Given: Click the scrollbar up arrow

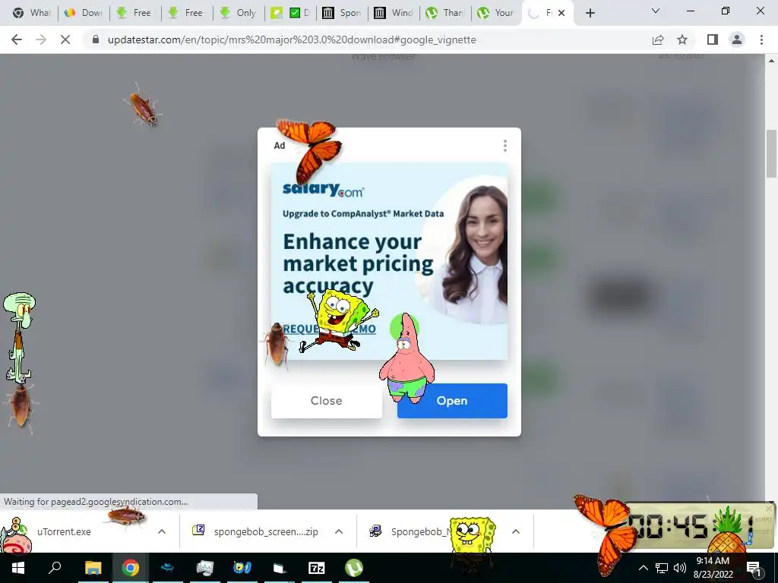Looking at the screenshot, I should point(771,61).
